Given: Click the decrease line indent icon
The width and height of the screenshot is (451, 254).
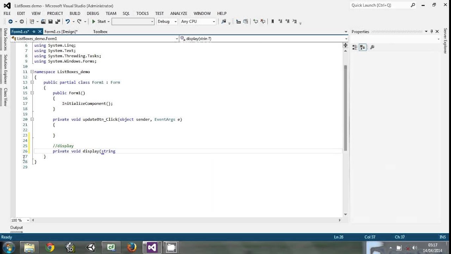Looking at the screenshot, I should point(239,22).
